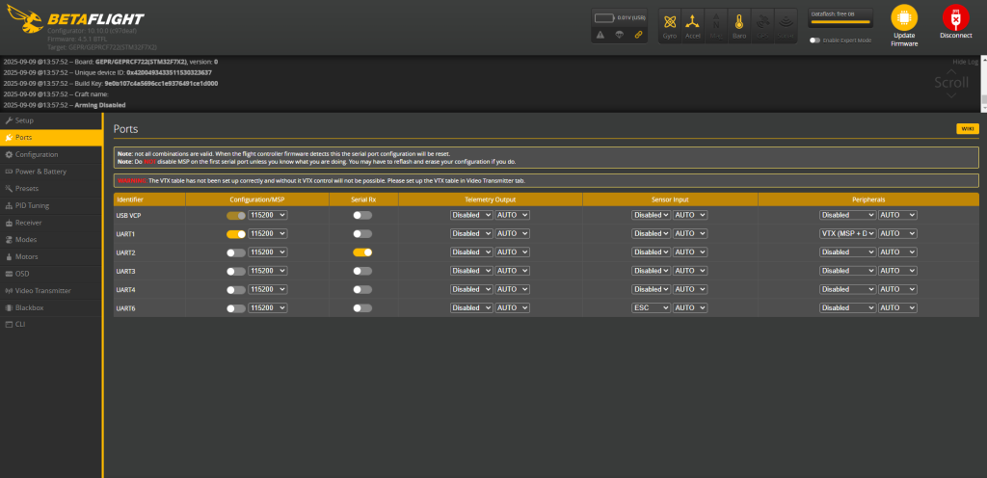Enable UART6 Serial Rx switch

click(362, 308)
